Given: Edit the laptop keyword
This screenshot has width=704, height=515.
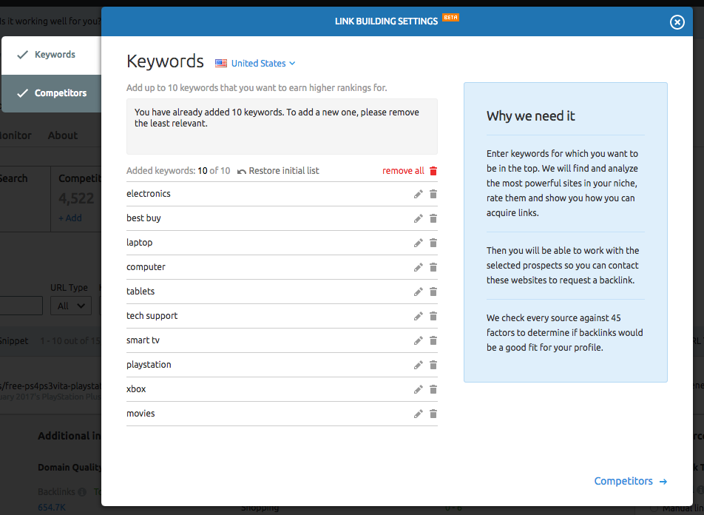Looking at the screenshot, I should (418, 243).
